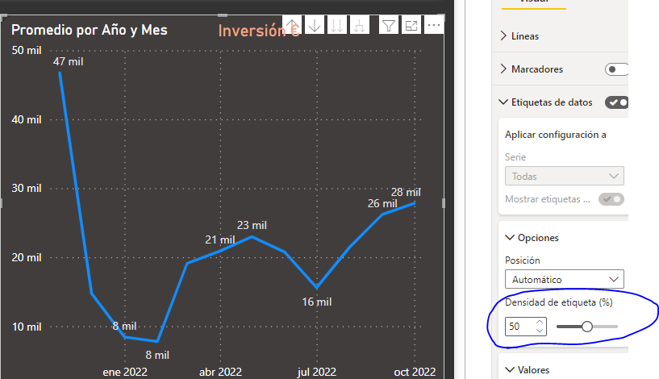Viewport: 659px width, 379px height.
Task: Open Focus mode on the chart
Action: click(x=411, y=26)
